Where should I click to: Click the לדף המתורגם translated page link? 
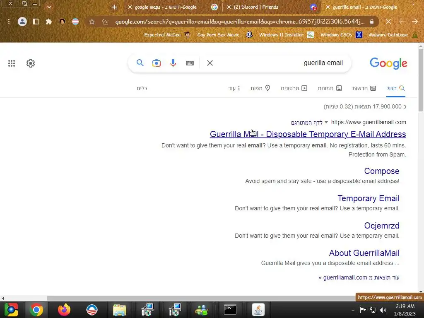(x=307, y=123)
